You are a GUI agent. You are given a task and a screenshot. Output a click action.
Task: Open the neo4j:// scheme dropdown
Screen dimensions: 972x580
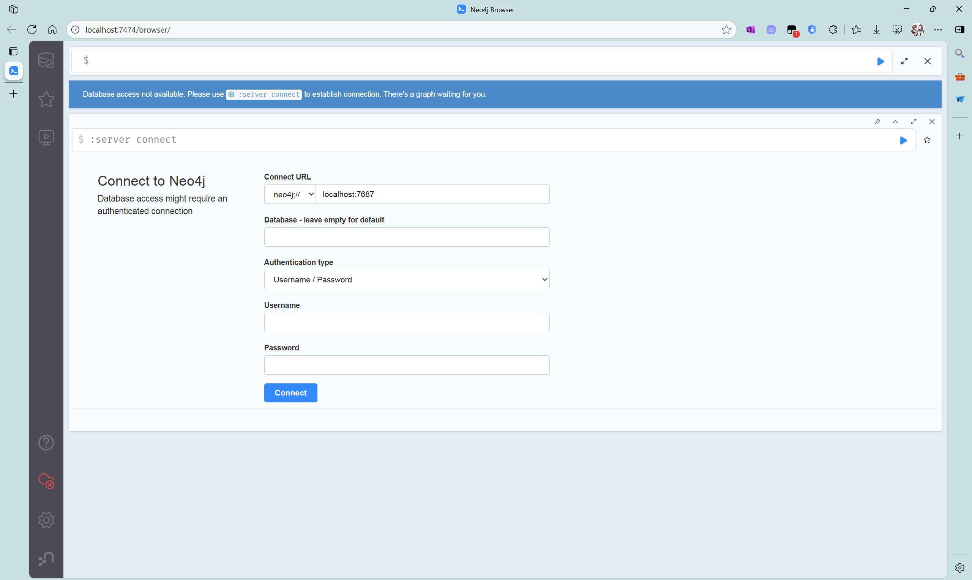290,194
